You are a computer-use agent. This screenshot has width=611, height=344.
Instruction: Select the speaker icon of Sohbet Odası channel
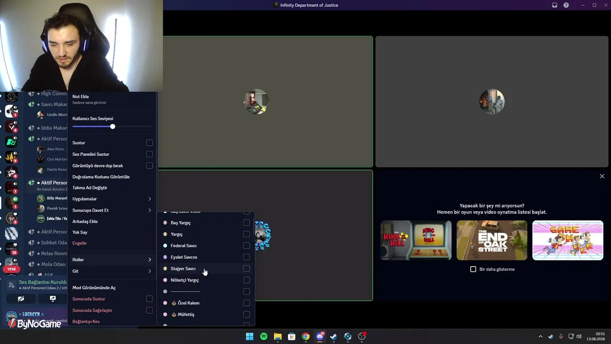click(x=32, y=243)
